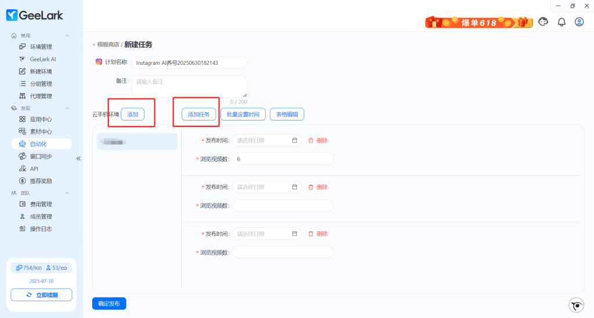
Task: Click the customer support face icon
Action: click(544, 22)
